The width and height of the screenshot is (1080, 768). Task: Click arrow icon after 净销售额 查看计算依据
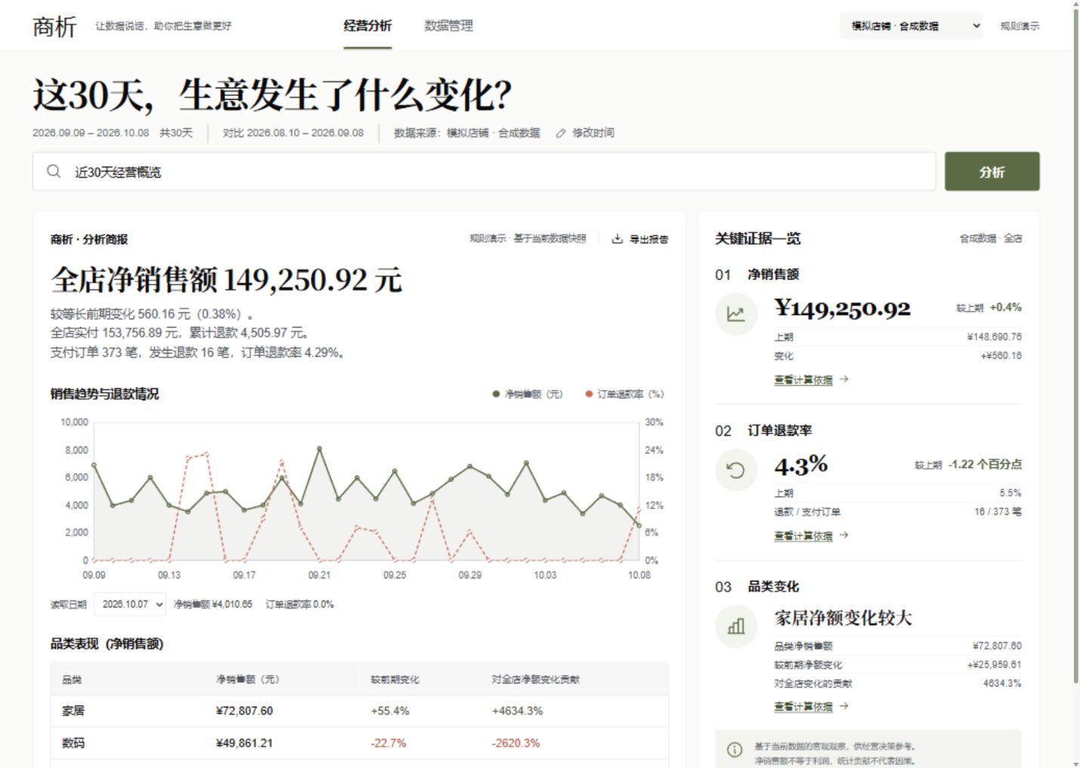click(844, 379)
